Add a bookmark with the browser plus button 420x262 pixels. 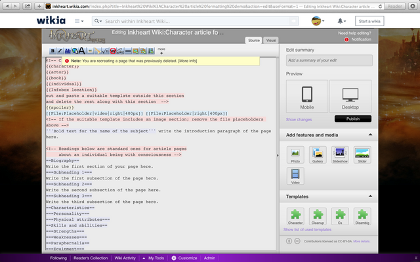39,6
